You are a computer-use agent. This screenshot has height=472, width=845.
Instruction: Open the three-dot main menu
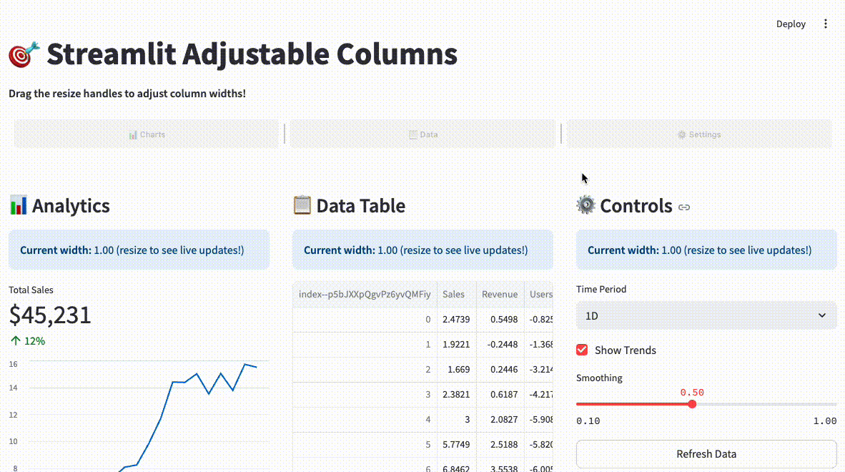(x=825, y=24)
